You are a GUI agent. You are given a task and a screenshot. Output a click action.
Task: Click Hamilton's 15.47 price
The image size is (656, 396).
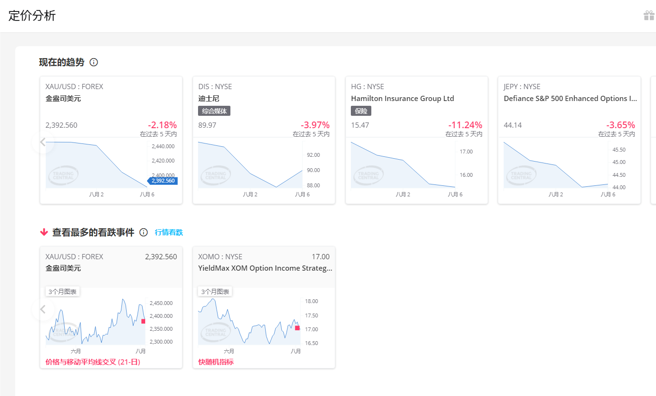[x=360, y=125]
